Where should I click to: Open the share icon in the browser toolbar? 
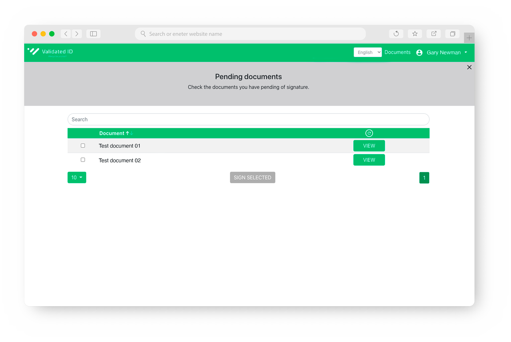click(433, 33)
